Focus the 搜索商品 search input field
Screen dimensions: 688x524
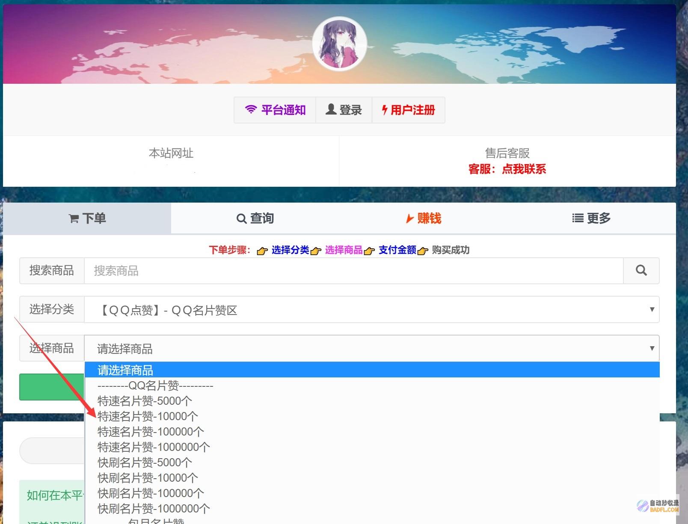[x=353, y=271]
